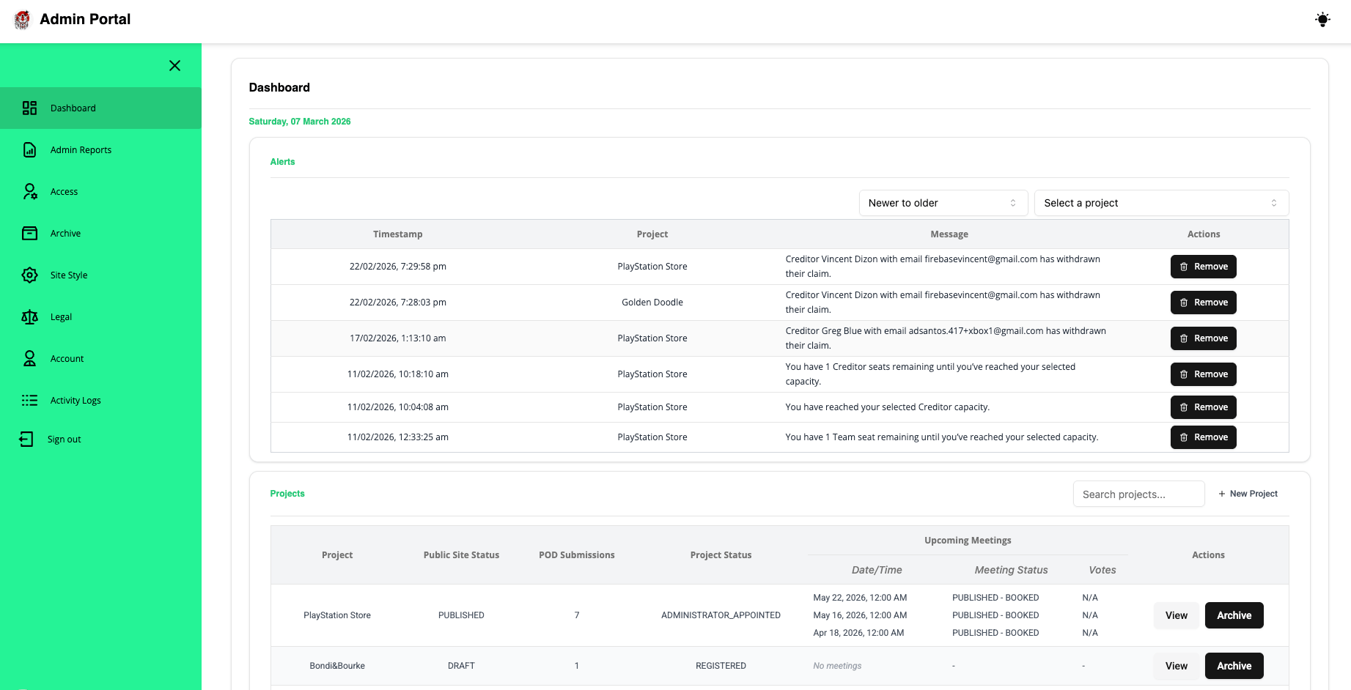Screen dimensions: 1351x690
Task: Click the Admin Portal logo icon
Action: click(23, 20)
